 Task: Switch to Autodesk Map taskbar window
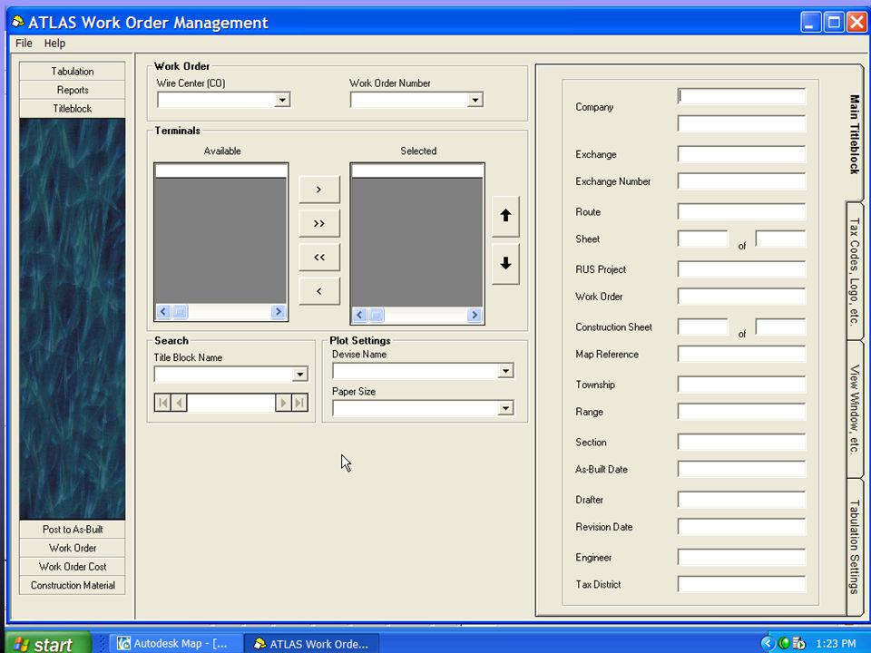(176, 644)
